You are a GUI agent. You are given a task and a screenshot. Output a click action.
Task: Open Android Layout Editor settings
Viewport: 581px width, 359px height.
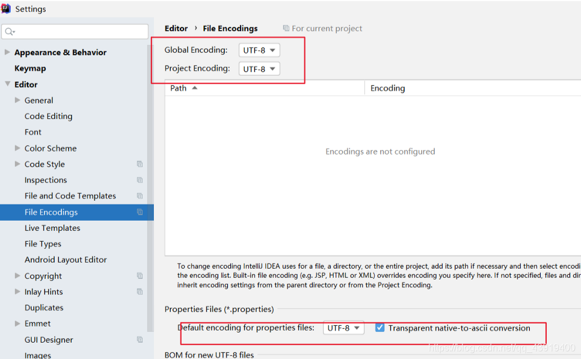pos(66,260)
